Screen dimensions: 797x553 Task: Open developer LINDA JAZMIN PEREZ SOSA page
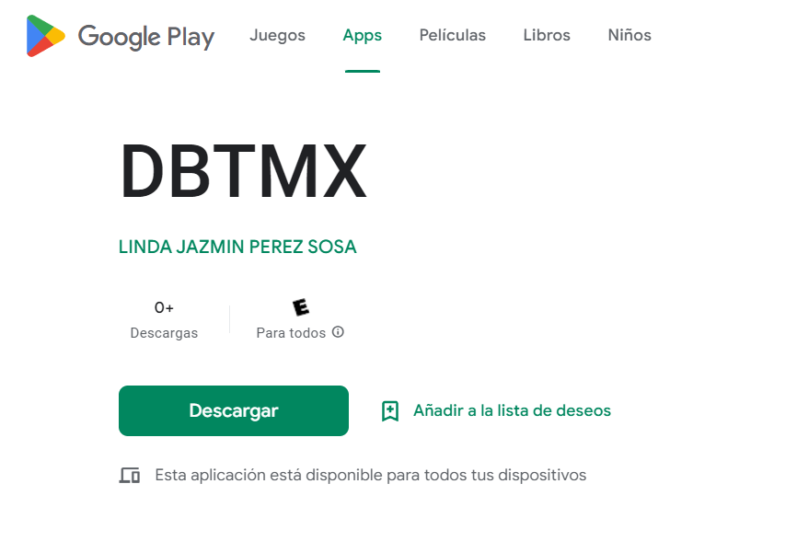237,247
